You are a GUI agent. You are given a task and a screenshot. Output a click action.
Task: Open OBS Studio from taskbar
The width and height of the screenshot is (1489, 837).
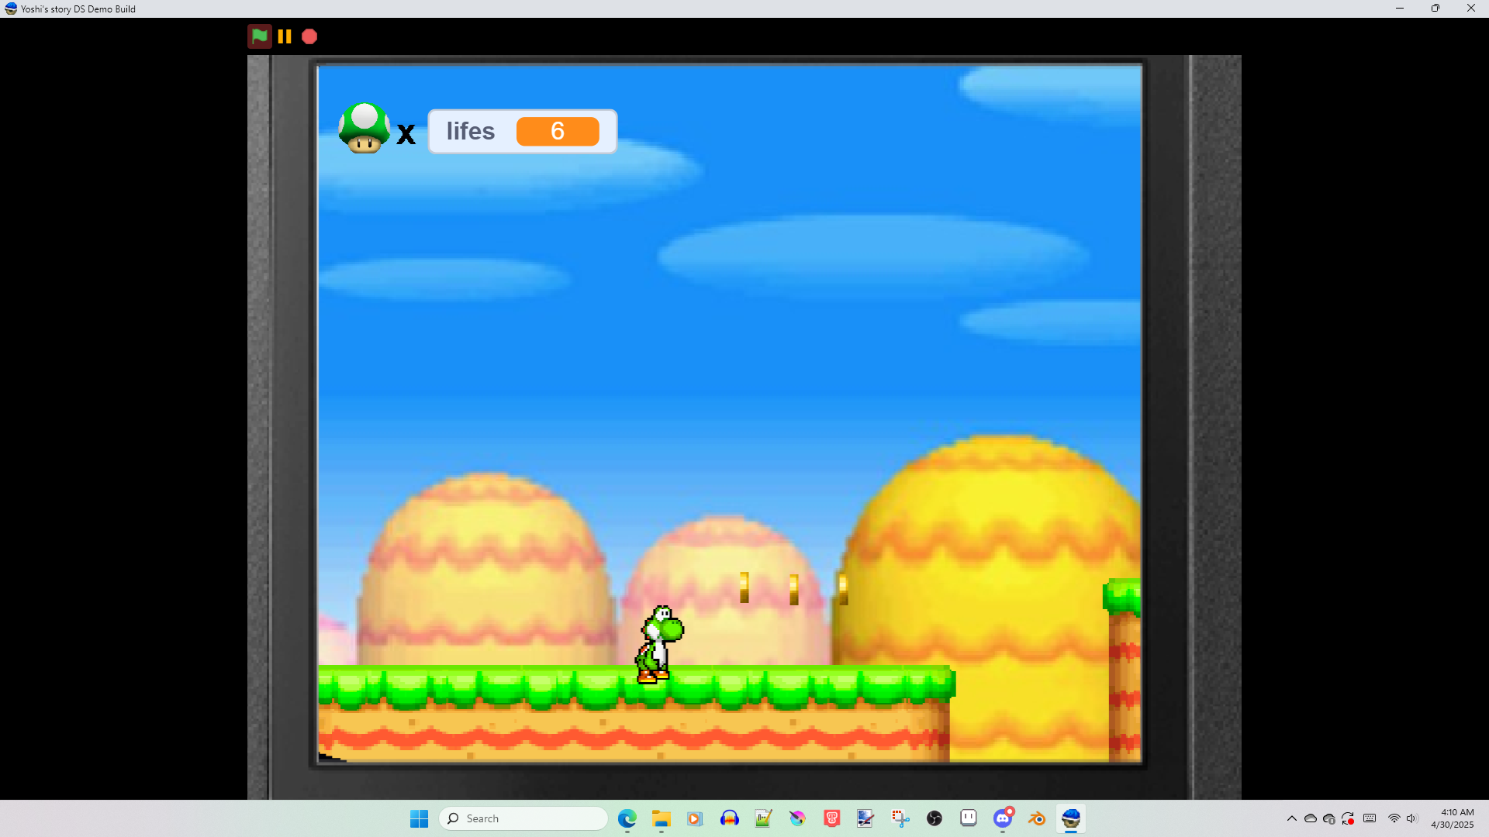935,818
